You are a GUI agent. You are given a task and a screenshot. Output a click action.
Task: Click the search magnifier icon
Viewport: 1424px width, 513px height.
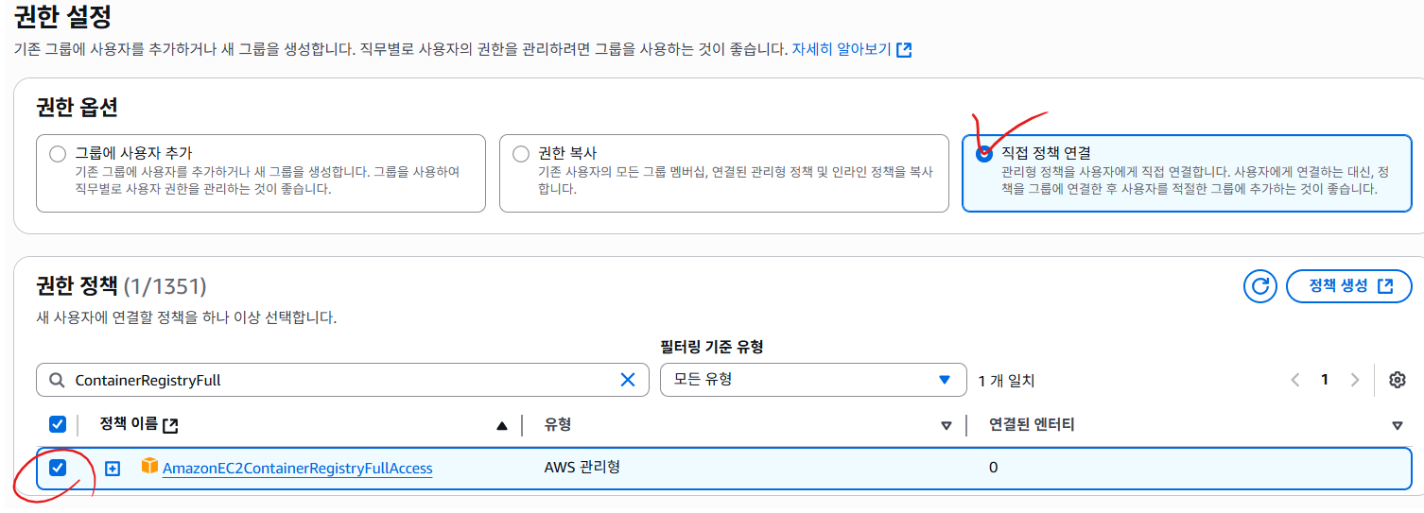[x=56, y=380]
